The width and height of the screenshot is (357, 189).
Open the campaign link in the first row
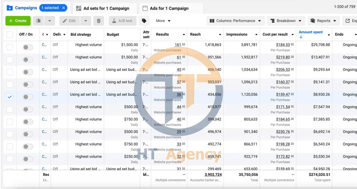[x=44, y=45]
